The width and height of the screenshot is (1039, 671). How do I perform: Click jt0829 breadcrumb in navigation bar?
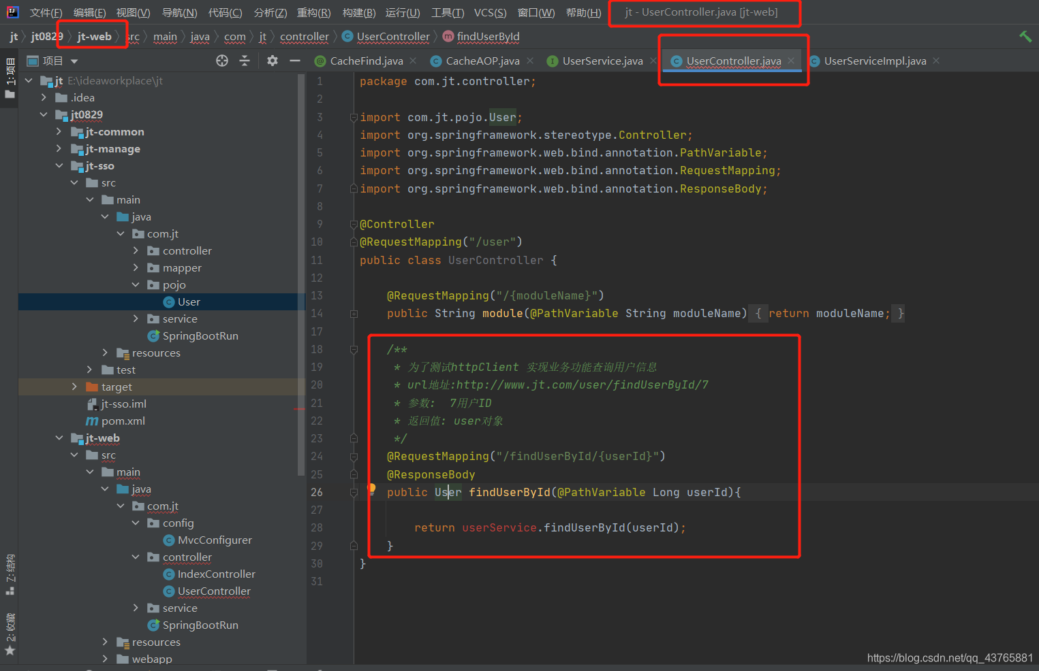[47, 36]
